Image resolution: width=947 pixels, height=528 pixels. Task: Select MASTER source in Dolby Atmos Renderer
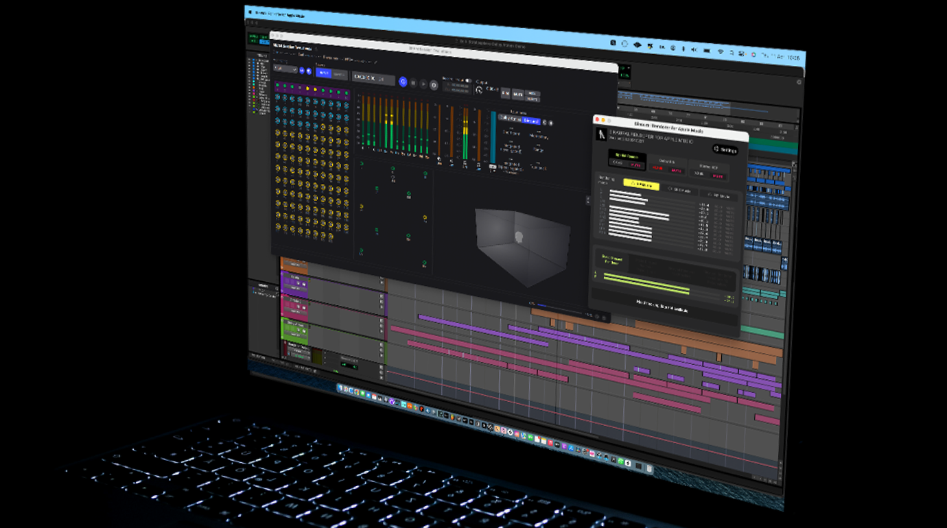click(340, 74)
